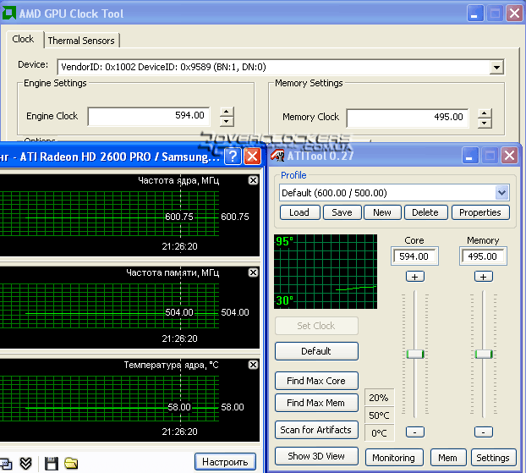The height and width of the screenshot is (473, 526).
Task: Click the Memory 495.00 field in ATITool
Action: click(x=483, y=256)
